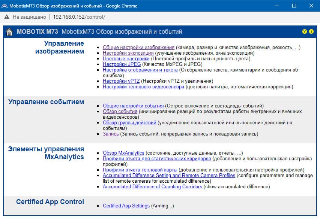Open Настройки vPTZ link
320x219 pixels.
121,81
